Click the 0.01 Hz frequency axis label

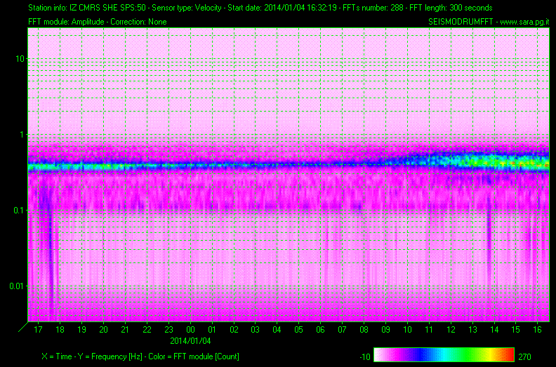[17, 286]
